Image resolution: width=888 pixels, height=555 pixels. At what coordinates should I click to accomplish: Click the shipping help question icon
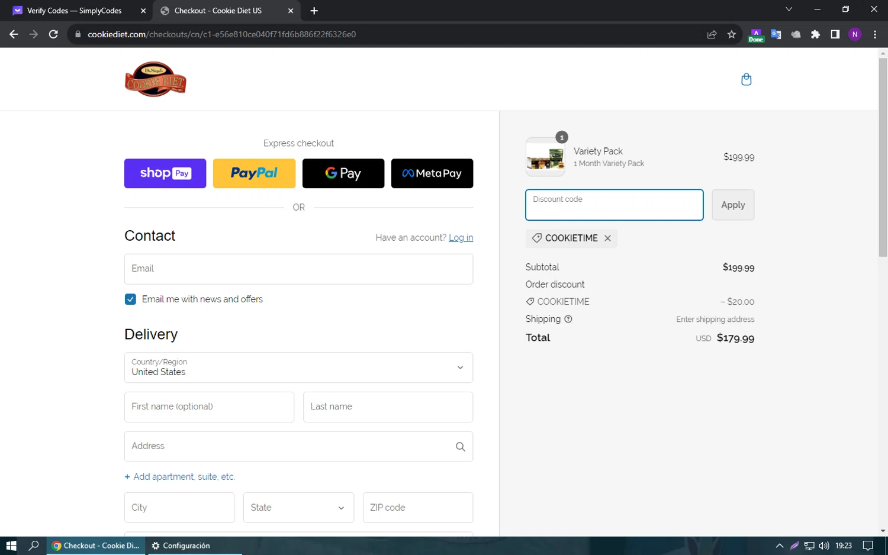[568, 319]
